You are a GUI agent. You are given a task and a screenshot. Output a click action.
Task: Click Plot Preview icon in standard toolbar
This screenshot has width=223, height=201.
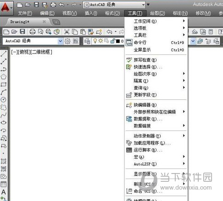pos(40,32)
